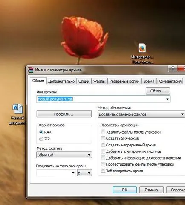Click the WinRAR books icon in title bar
The width and height of the screenshot is (185, 205).
30,70
